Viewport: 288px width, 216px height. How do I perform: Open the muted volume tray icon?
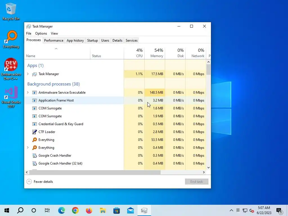[x=252, y=210]
